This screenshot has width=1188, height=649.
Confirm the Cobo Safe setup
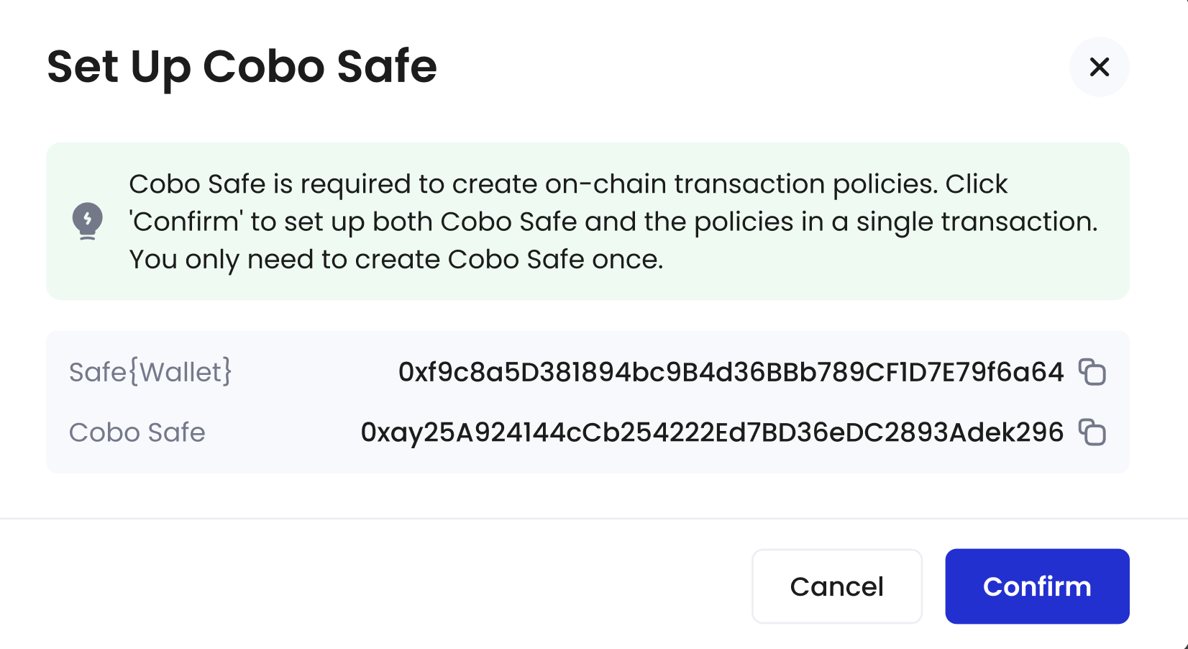click(x=1037, y=586)
